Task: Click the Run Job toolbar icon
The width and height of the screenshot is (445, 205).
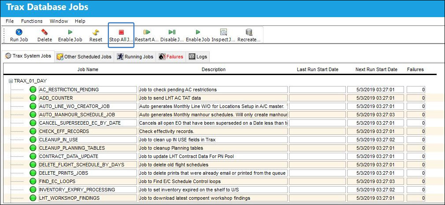Action: tap(19, 32)
